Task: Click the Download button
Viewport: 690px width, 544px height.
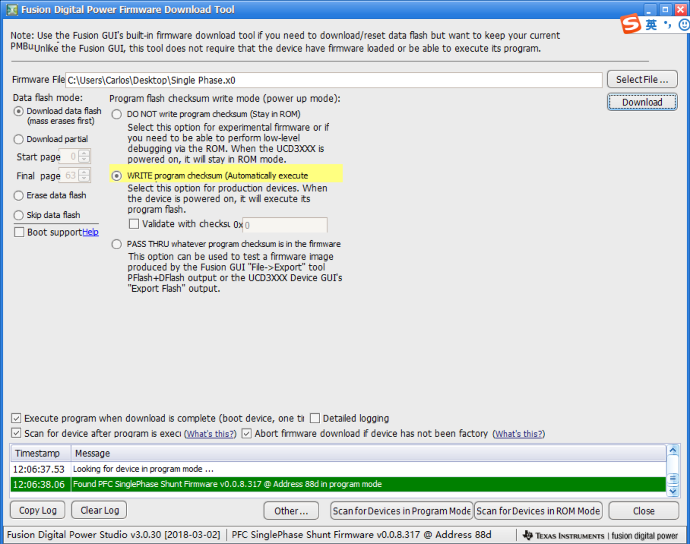Action: pyautogui.click(x=642, y=102)
